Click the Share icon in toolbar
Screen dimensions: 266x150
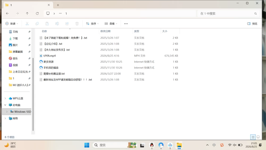pos(67,24)
